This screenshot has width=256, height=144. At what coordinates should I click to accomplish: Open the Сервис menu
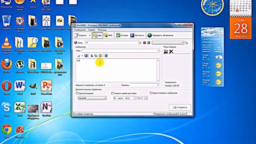92,30
